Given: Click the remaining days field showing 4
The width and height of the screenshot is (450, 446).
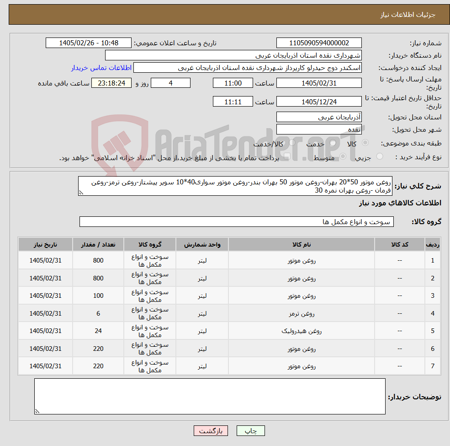Looking at the screenshot, I should (x=170, y=83).
